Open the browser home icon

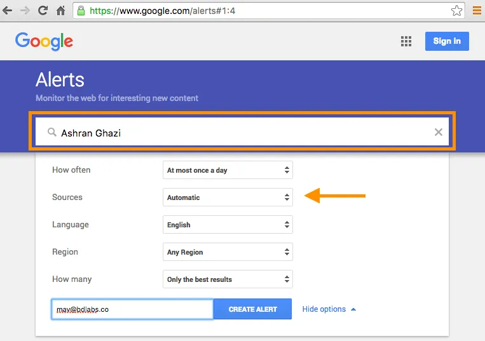(x=60, y=11)
